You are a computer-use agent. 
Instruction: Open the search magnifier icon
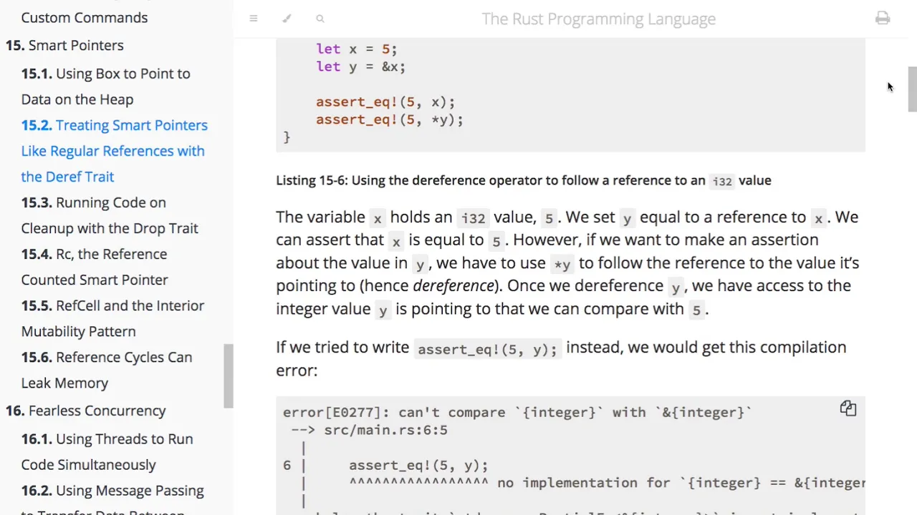tap(320, 19)
